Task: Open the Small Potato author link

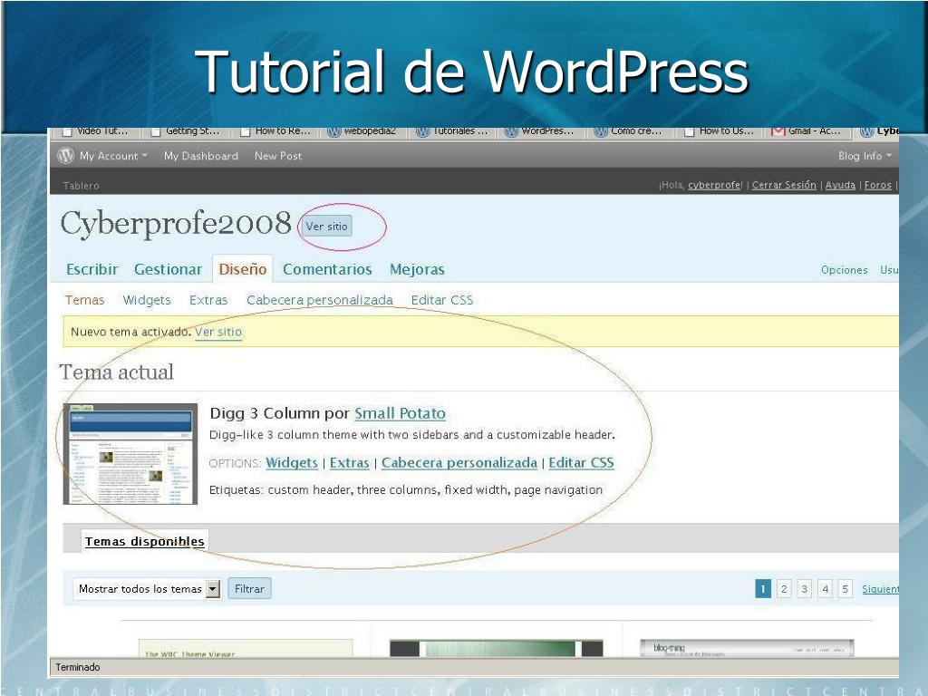Action: click(x=400, y=413)
